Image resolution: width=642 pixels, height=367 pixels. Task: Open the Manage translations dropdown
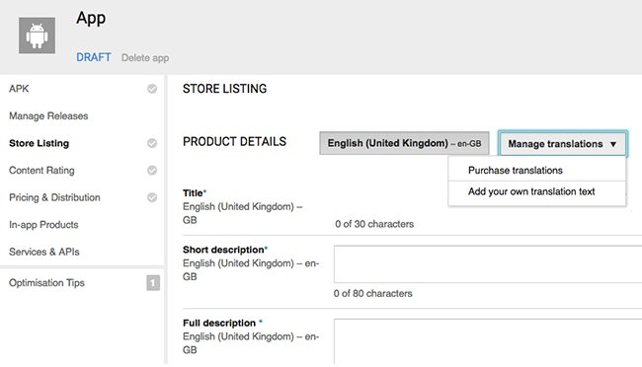(563, 144)
